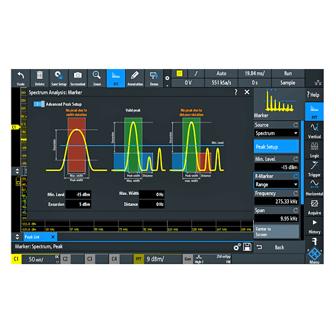Toggle channel C2 on
This screenshot has height=334, width=334.
click(x=66, y=259)
